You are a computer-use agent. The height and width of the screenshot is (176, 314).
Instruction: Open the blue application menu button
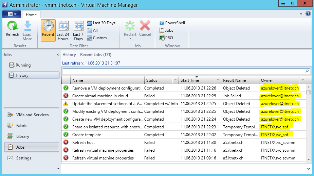pyautogui.click(x=12, y=14)
